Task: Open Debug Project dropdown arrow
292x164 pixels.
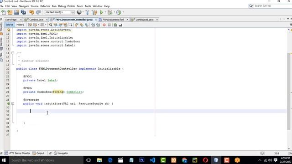Action: 114,12
